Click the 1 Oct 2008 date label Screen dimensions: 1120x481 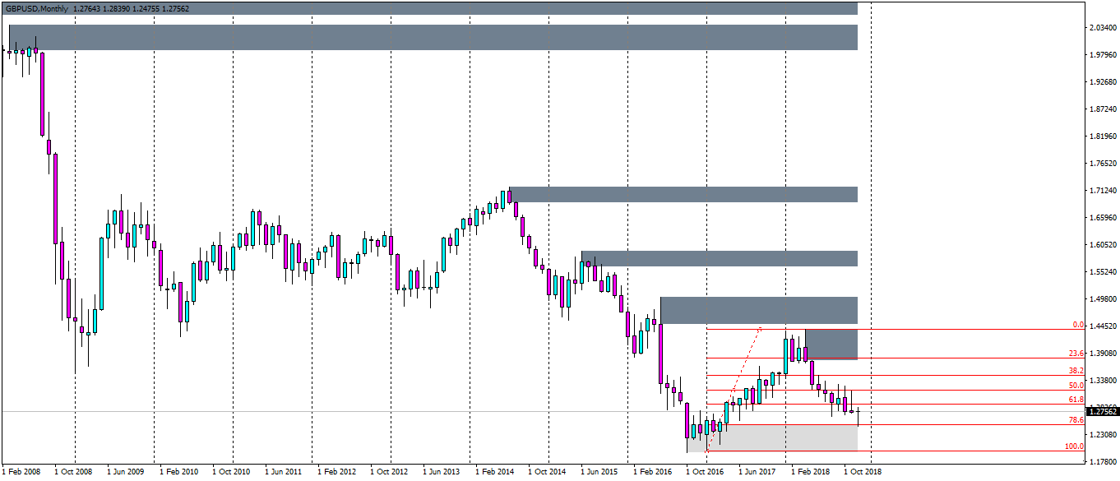tap(73, 473)
